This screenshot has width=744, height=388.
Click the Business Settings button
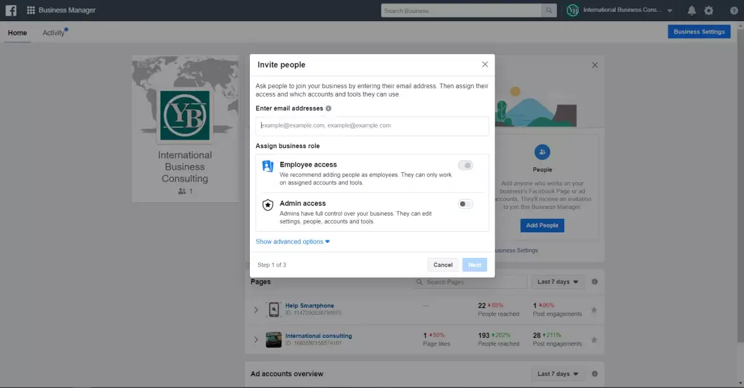pyautogui.click(x=699, y=32)
